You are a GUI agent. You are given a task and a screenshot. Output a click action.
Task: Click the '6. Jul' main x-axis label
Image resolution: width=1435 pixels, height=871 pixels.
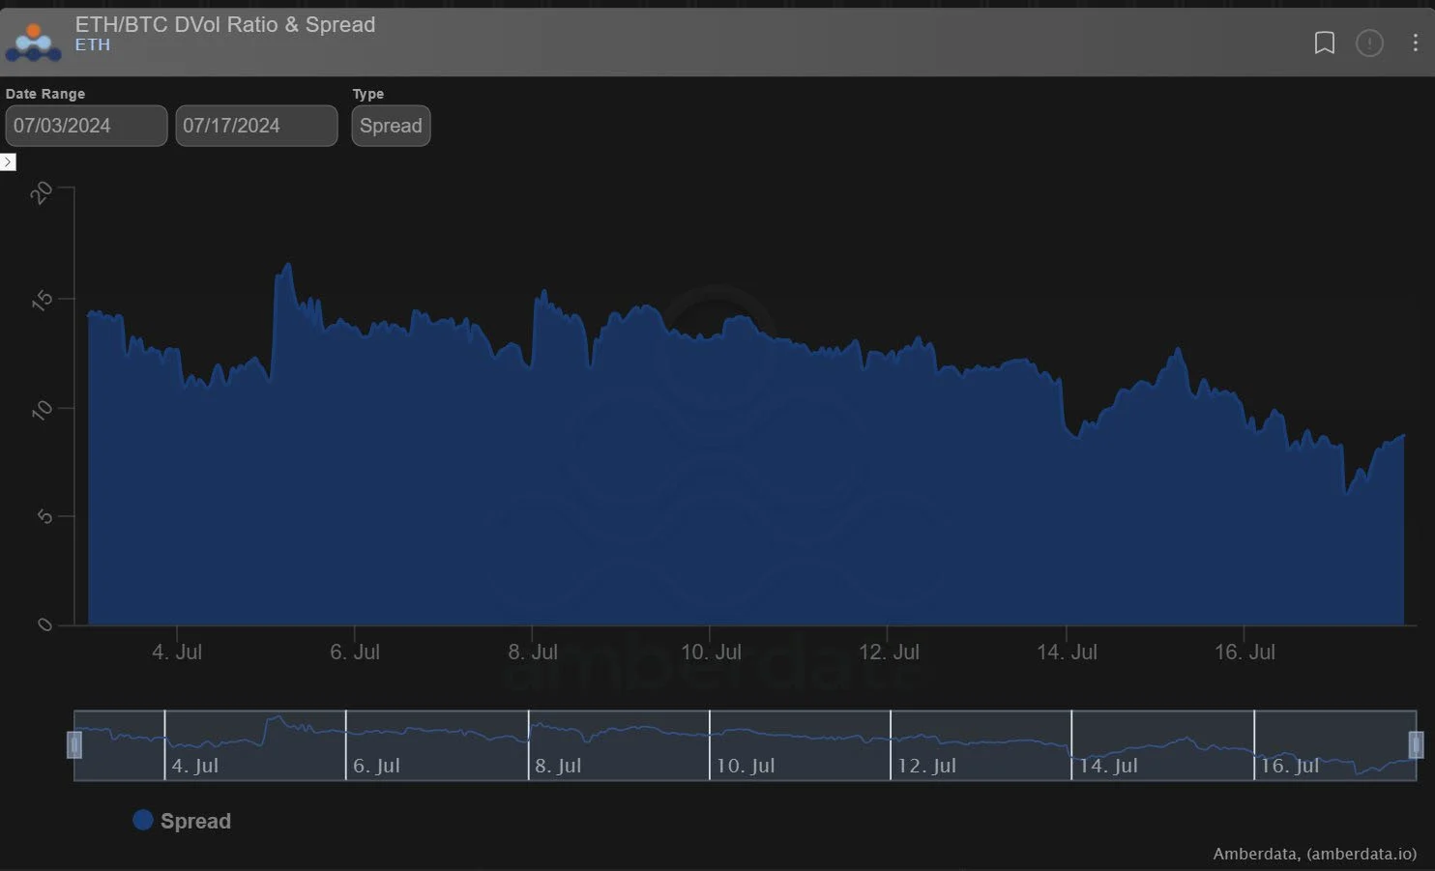355,653
